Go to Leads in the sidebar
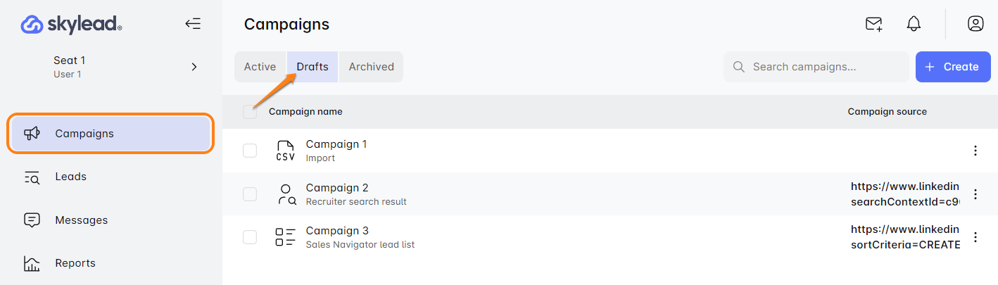The height and width of the screenshot is (285, 998). (x=70, y=177)
